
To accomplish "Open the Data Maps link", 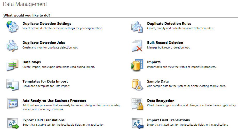I will pos(31,62).
